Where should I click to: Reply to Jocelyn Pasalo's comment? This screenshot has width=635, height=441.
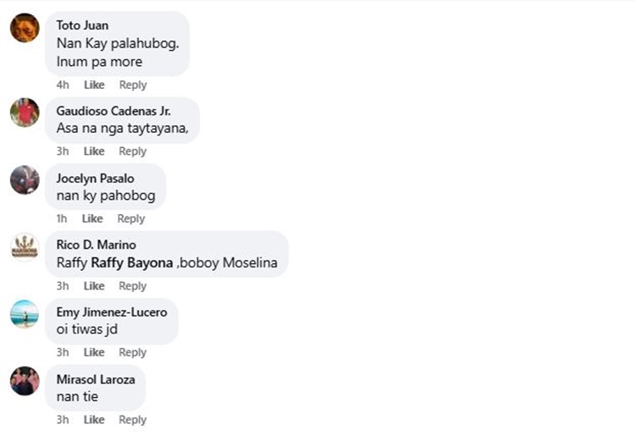[x=131, y=218]
